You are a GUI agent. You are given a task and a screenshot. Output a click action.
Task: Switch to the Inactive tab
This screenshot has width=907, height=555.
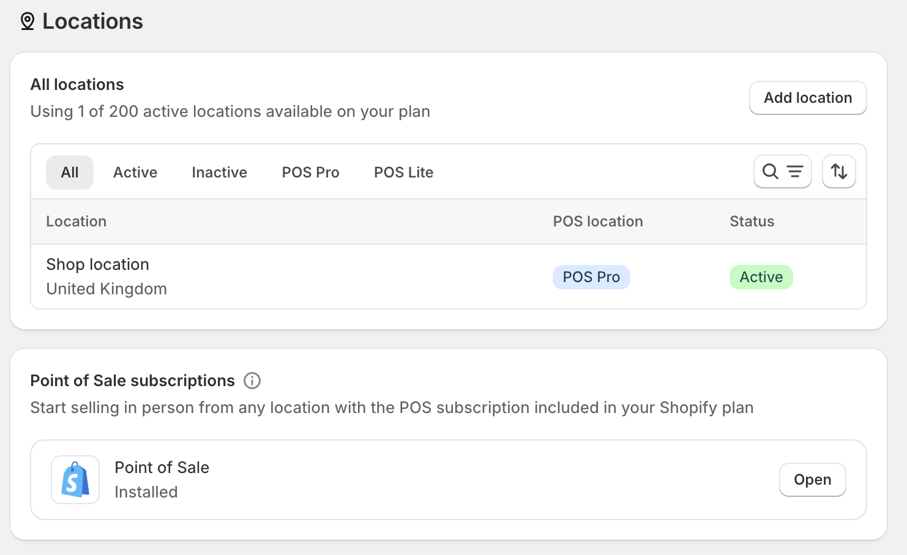click(220, 173)
